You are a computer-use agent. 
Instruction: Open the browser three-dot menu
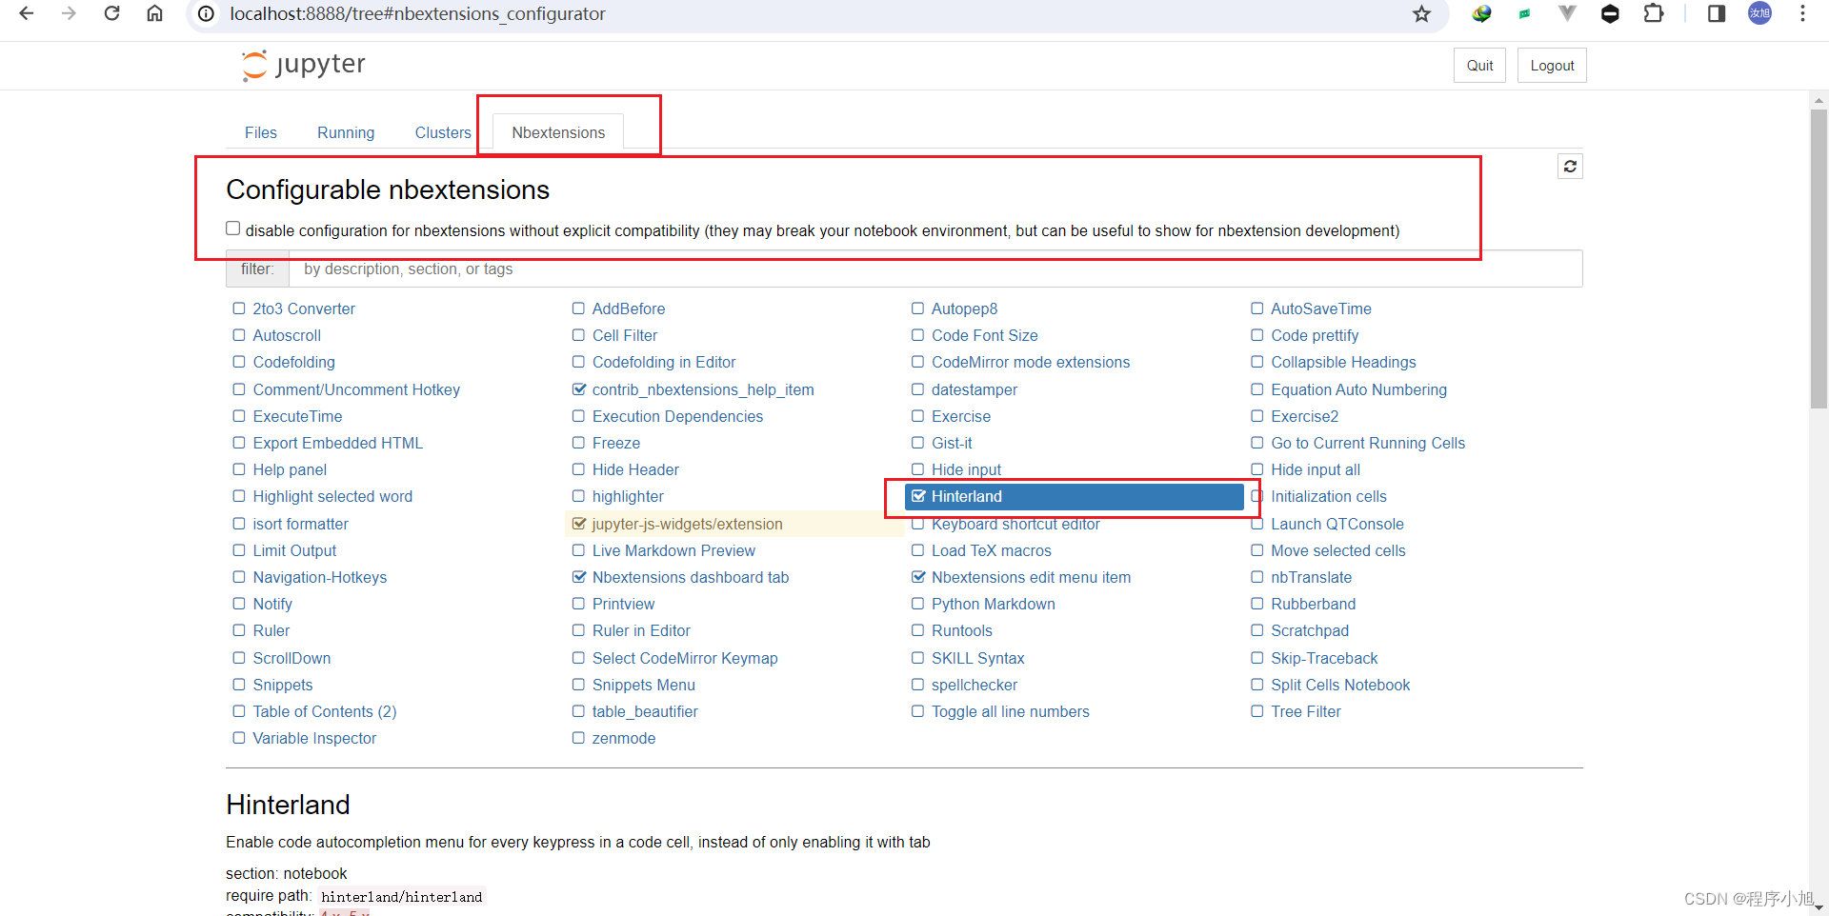coord(1802,13)
